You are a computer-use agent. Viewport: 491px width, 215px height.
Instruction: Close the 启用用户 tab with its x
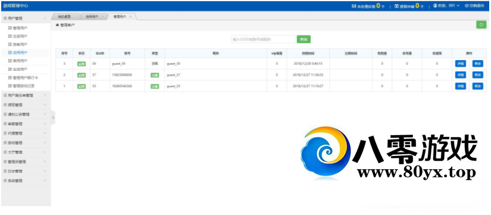point(103,17)
